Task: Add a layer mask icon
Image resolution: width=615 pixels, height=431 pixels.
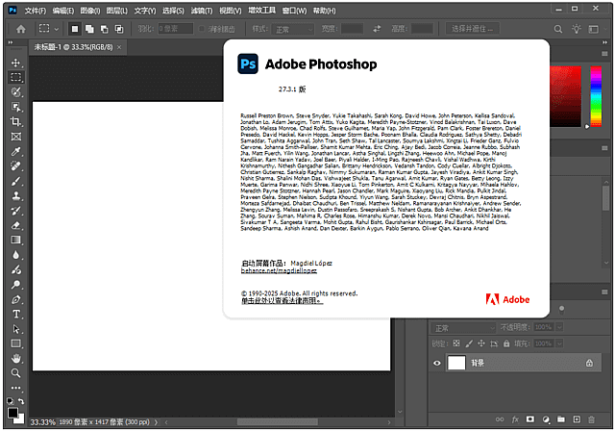Action: click(529, 419)
